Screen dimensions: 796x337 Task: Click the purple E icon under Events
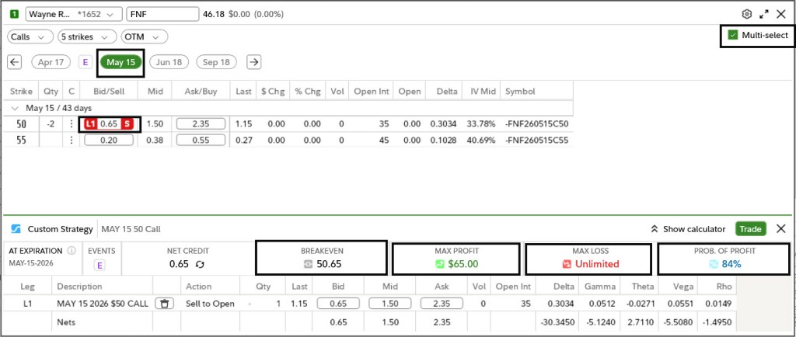coord(99,265)
